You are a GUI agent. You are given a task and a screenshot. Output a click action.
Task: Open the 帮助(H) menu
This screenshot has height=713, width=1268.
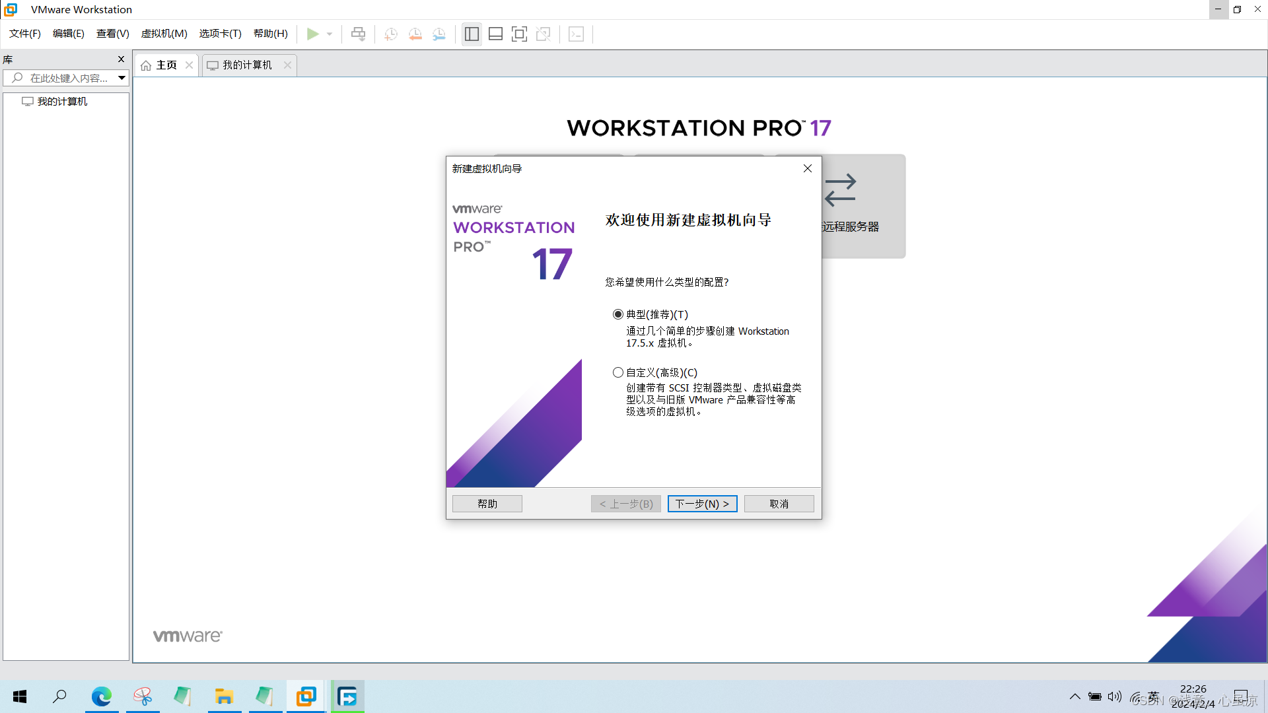pyautogui.click(x=271, y=33)
